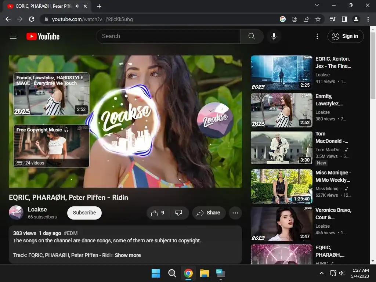View site information lock icon
This screenshot has height=282, width=376.
coord(46,19)
